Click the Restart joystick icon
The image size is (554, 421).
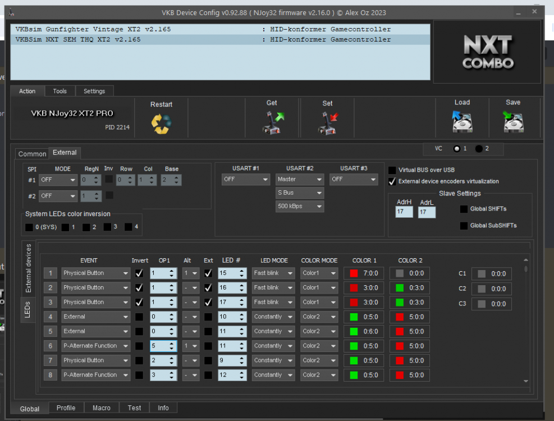coord(161,121)
